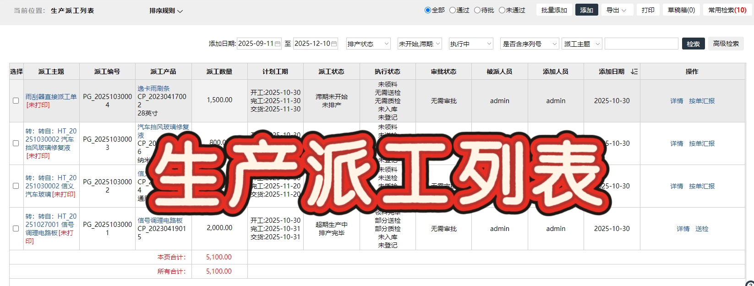Open 详情 for PG_20251030003 row
Viewport: 754px width, 286px height.
[677, 143]
